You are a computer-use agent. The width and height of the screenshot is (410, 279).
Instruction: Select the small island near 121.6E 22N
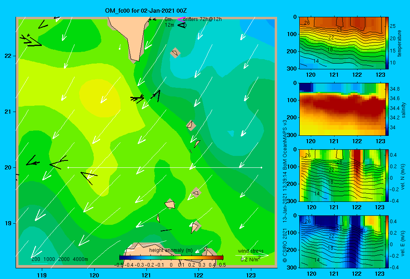click(x=175, y=53)
